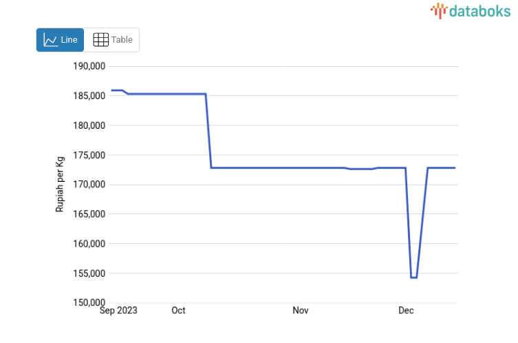
Task: Switch to the Line view label
Action: tap(69, 40)
